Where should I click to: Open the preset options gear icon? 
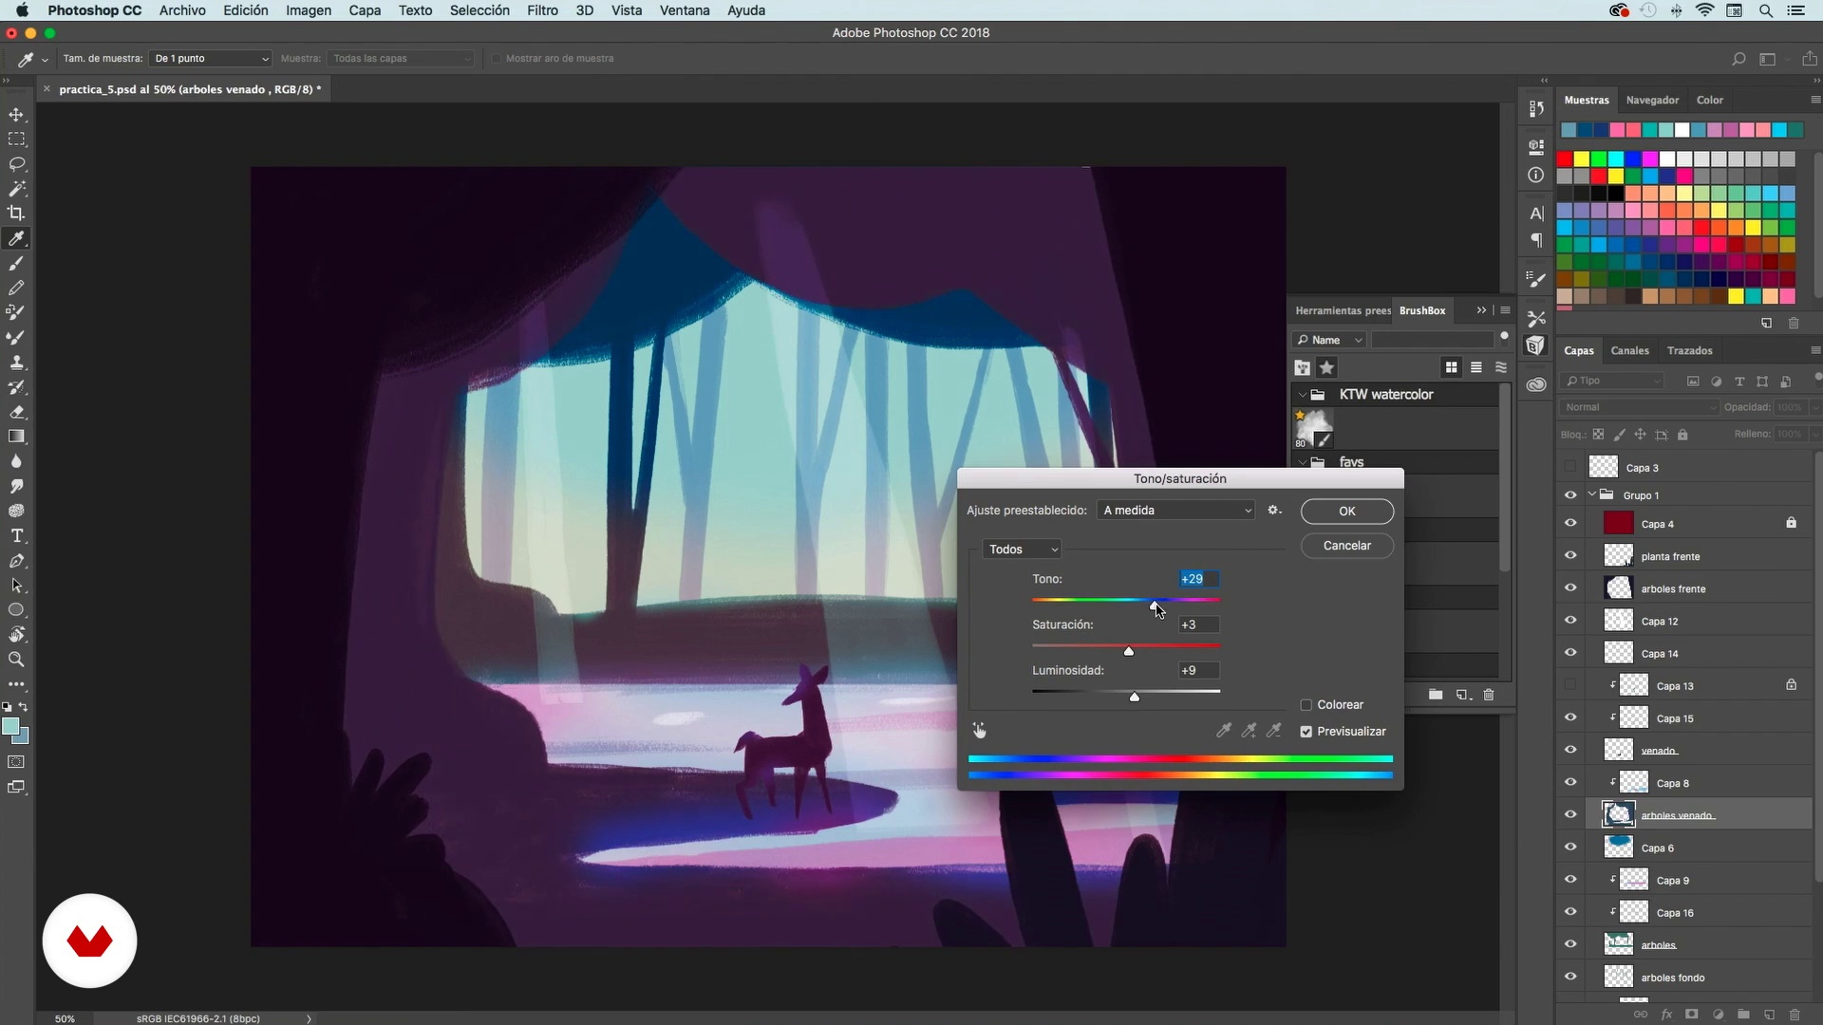pos(1274,511)
